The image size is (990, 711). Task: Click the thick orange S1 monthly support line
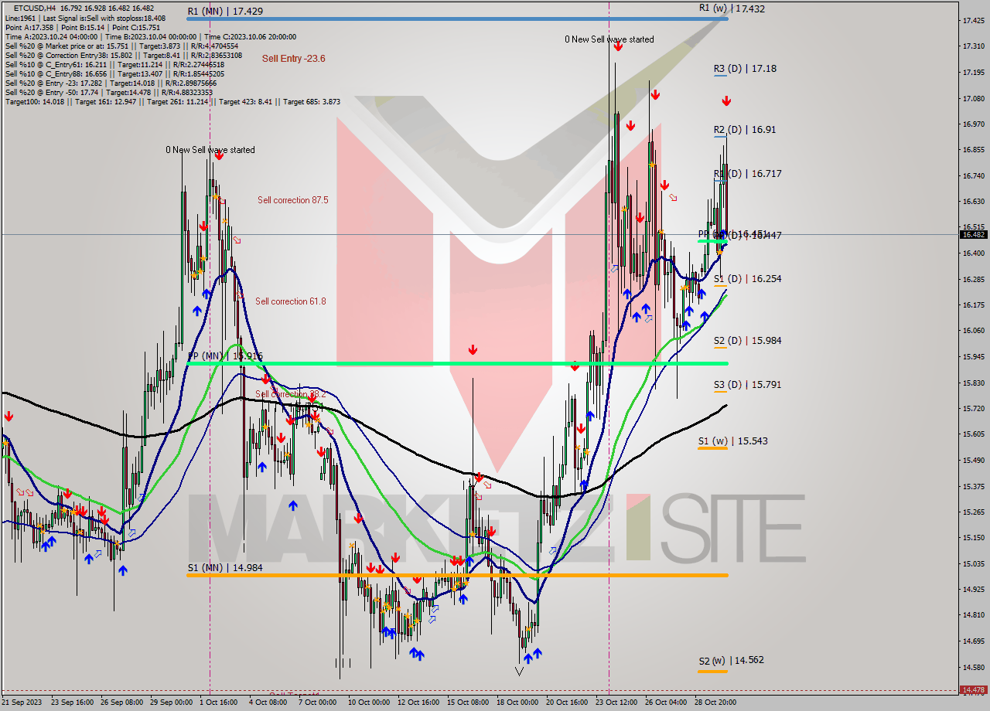coord(456,575)
